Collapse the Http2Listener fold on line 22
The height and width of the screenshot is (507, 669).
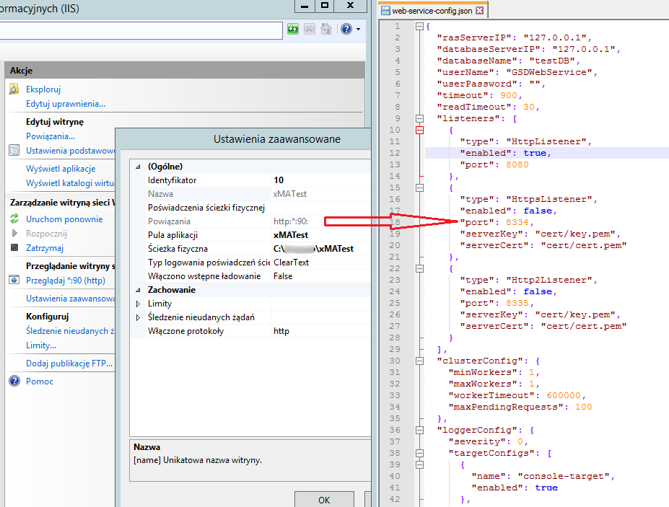click(x=419, y=268)
